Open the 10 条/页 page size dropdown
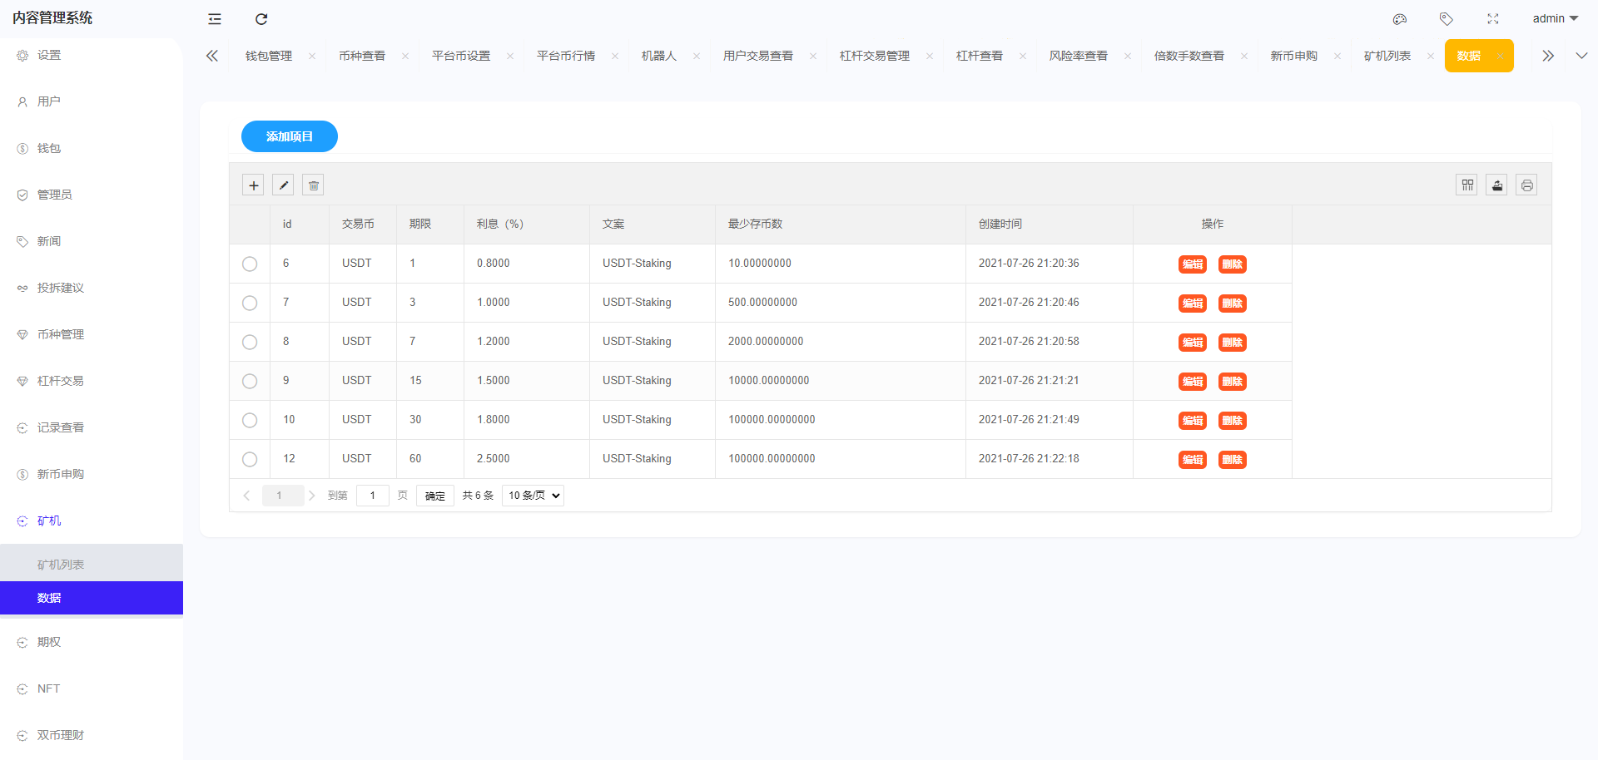1598x760 pixels. click(533, 495)
